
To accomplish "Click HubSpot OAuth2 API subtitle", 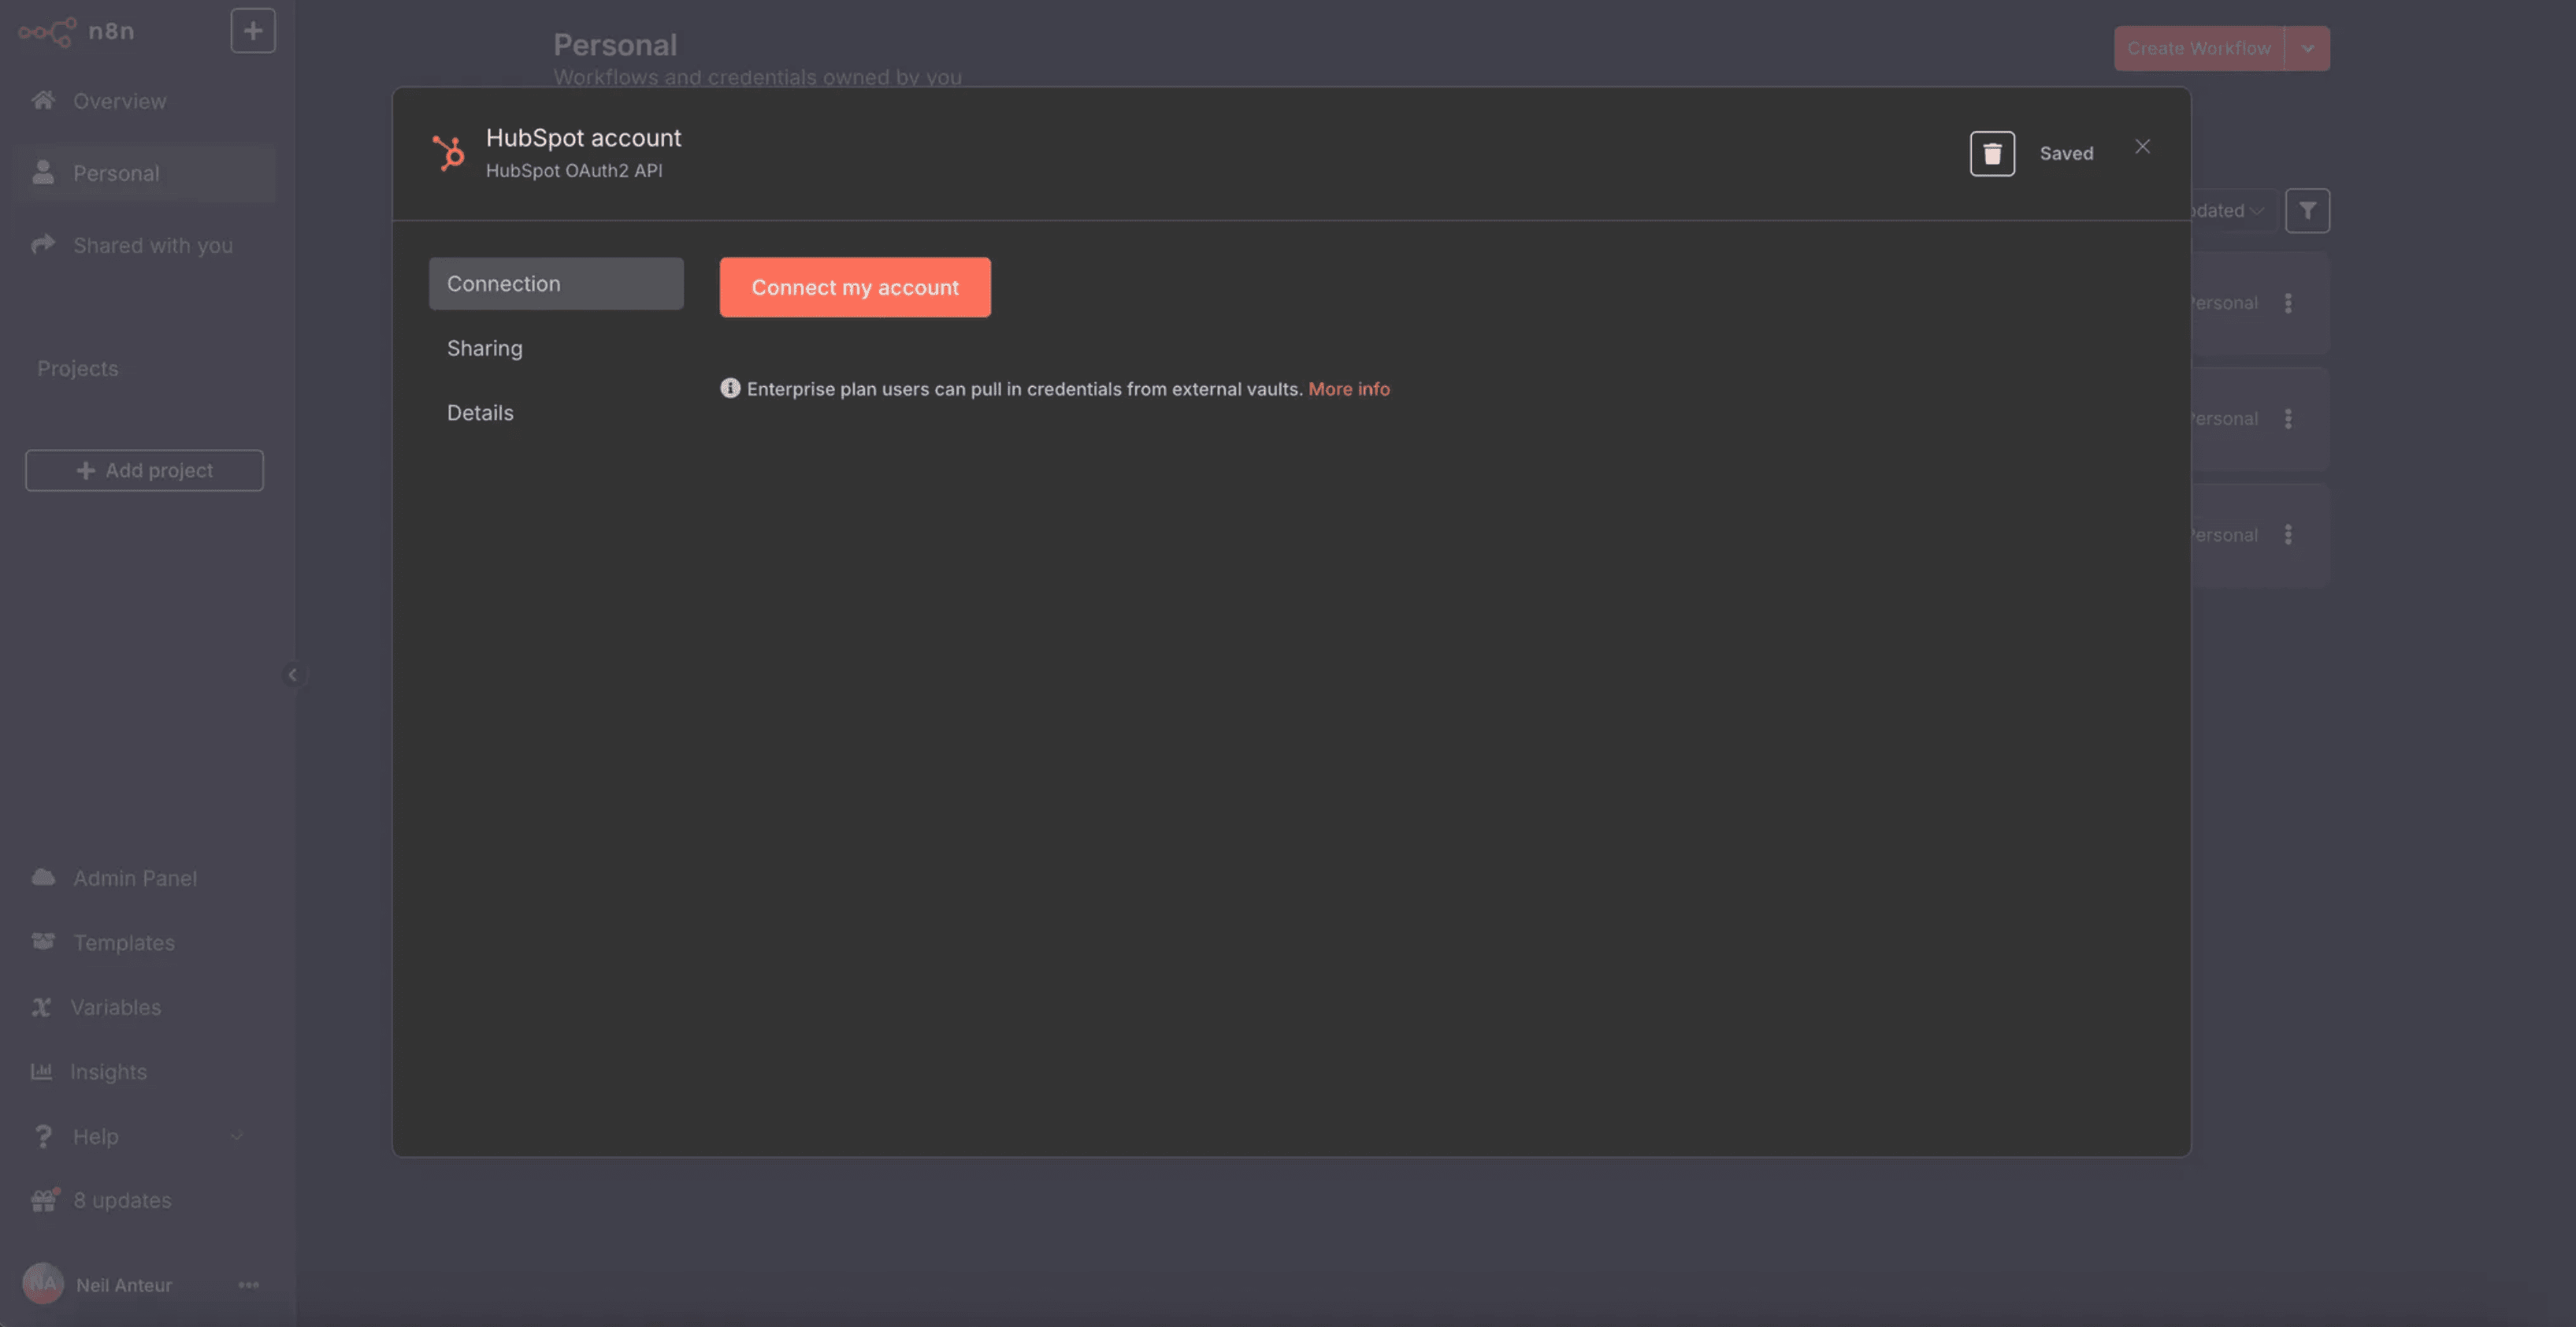I will pos(574,171).
